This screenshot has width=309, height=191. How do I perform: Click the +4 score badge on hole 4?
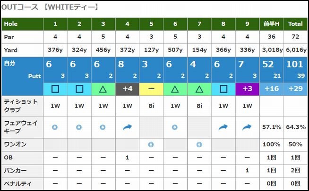pos(127,89)
